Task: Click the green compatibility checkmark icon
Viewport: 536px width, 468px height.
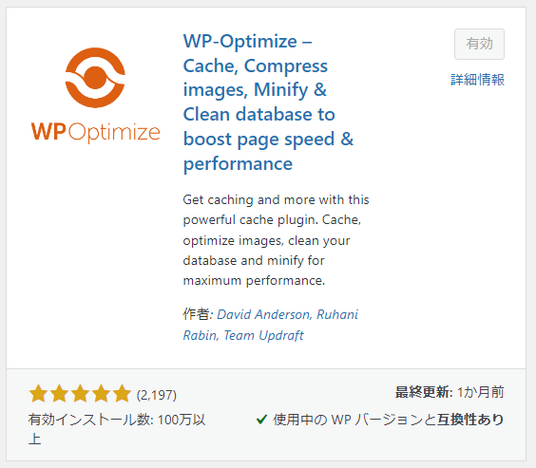Action: point(261,419)
